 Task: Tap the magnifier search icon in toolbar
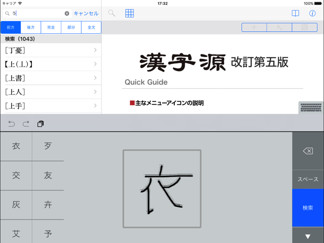[x=111, y=13]
